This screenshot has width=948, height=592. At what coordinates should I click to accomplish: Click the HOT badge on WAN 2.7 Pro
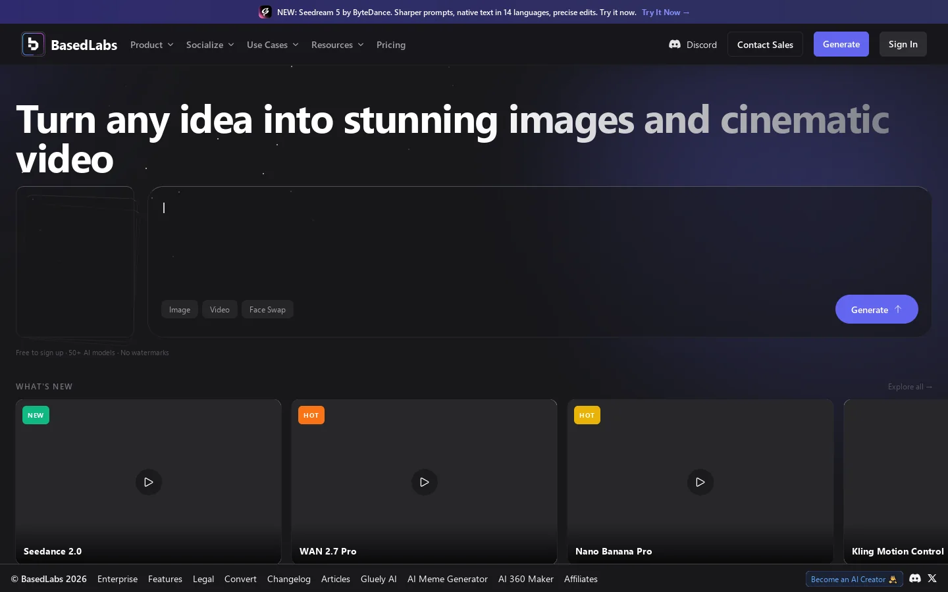(x=311, y=415)
